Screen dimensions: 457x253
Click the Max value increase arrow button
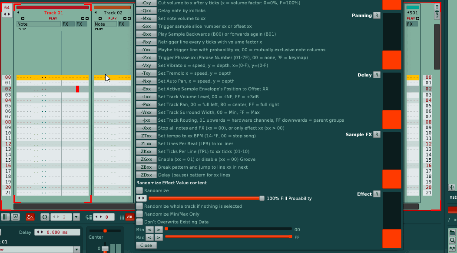[159, 237]
